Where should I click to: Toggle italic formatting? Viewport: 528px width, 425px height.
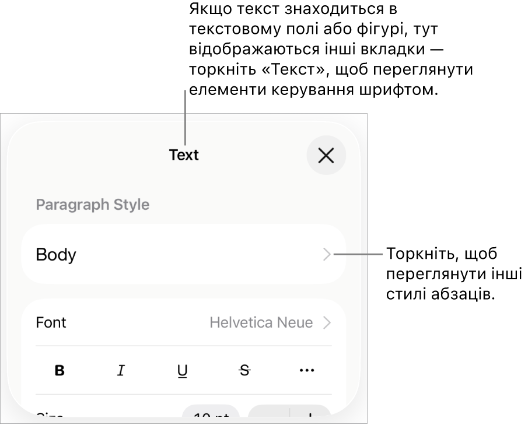point(121,370)
